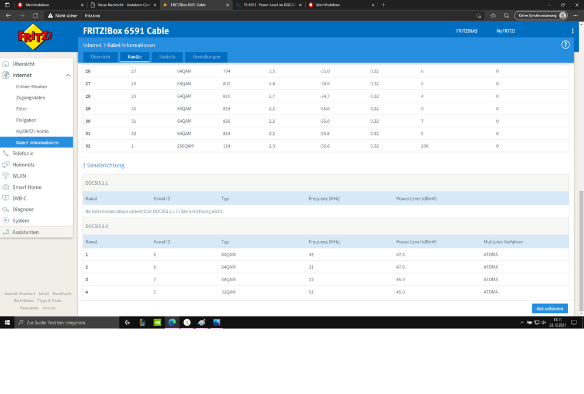584x394 pixels.
Task: Click the Internet breadcrumb link
Action: pyautogui.click(x=92, y=45)
